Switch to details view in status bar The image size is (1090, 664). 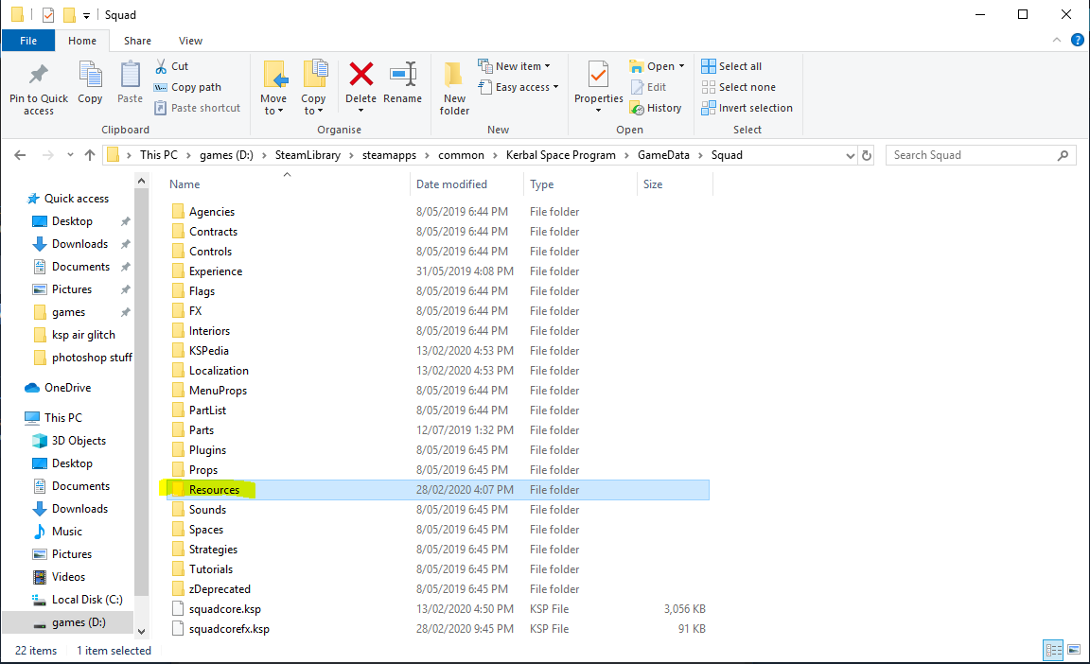point(1054,650)
